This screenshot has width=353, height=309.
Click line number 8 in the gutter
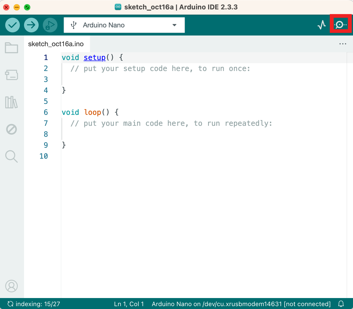coord(46,134)
